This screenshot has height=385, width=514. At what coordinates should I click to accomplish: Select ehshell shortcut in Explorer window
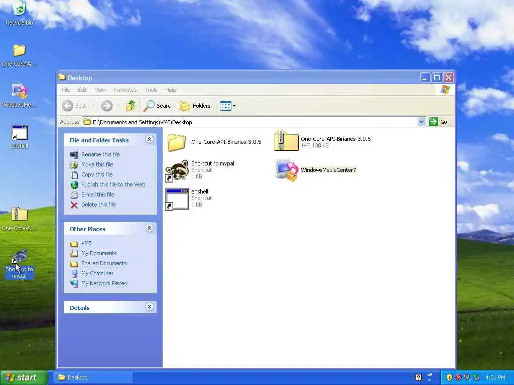pyautogui.click(x=189, y=199)
